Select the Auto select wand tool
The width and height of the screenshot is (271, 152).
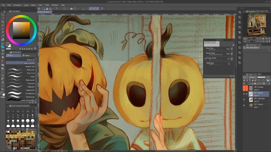(x=3, y=32)
